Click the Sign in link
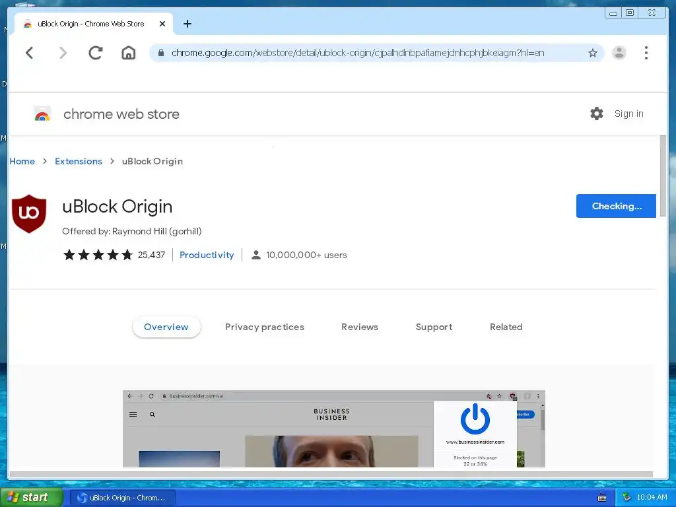This screenshot has width=676, height=507. (x=628, y=114)
